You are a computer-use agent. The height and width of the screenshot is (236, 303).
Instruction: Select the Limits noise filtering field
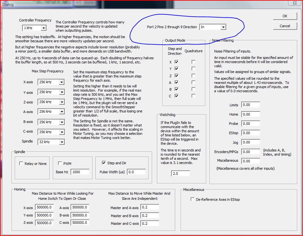coord(250,105)
